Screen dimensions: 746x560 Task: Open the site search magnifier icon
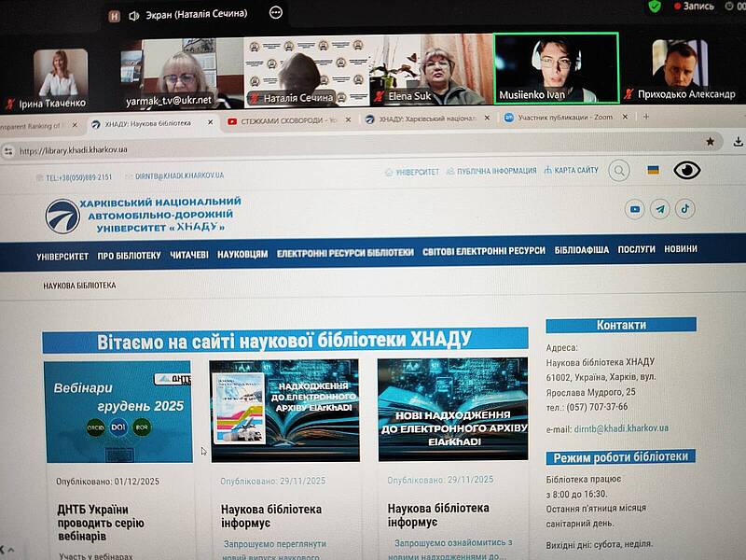618,170
